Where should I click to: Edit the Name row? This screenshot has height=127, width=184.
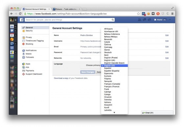167,35
